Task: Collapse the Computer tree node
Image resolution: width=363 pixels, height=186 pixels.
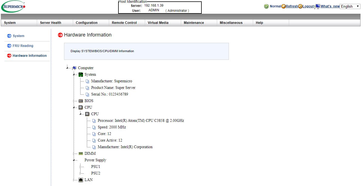Action: (67, 68)
